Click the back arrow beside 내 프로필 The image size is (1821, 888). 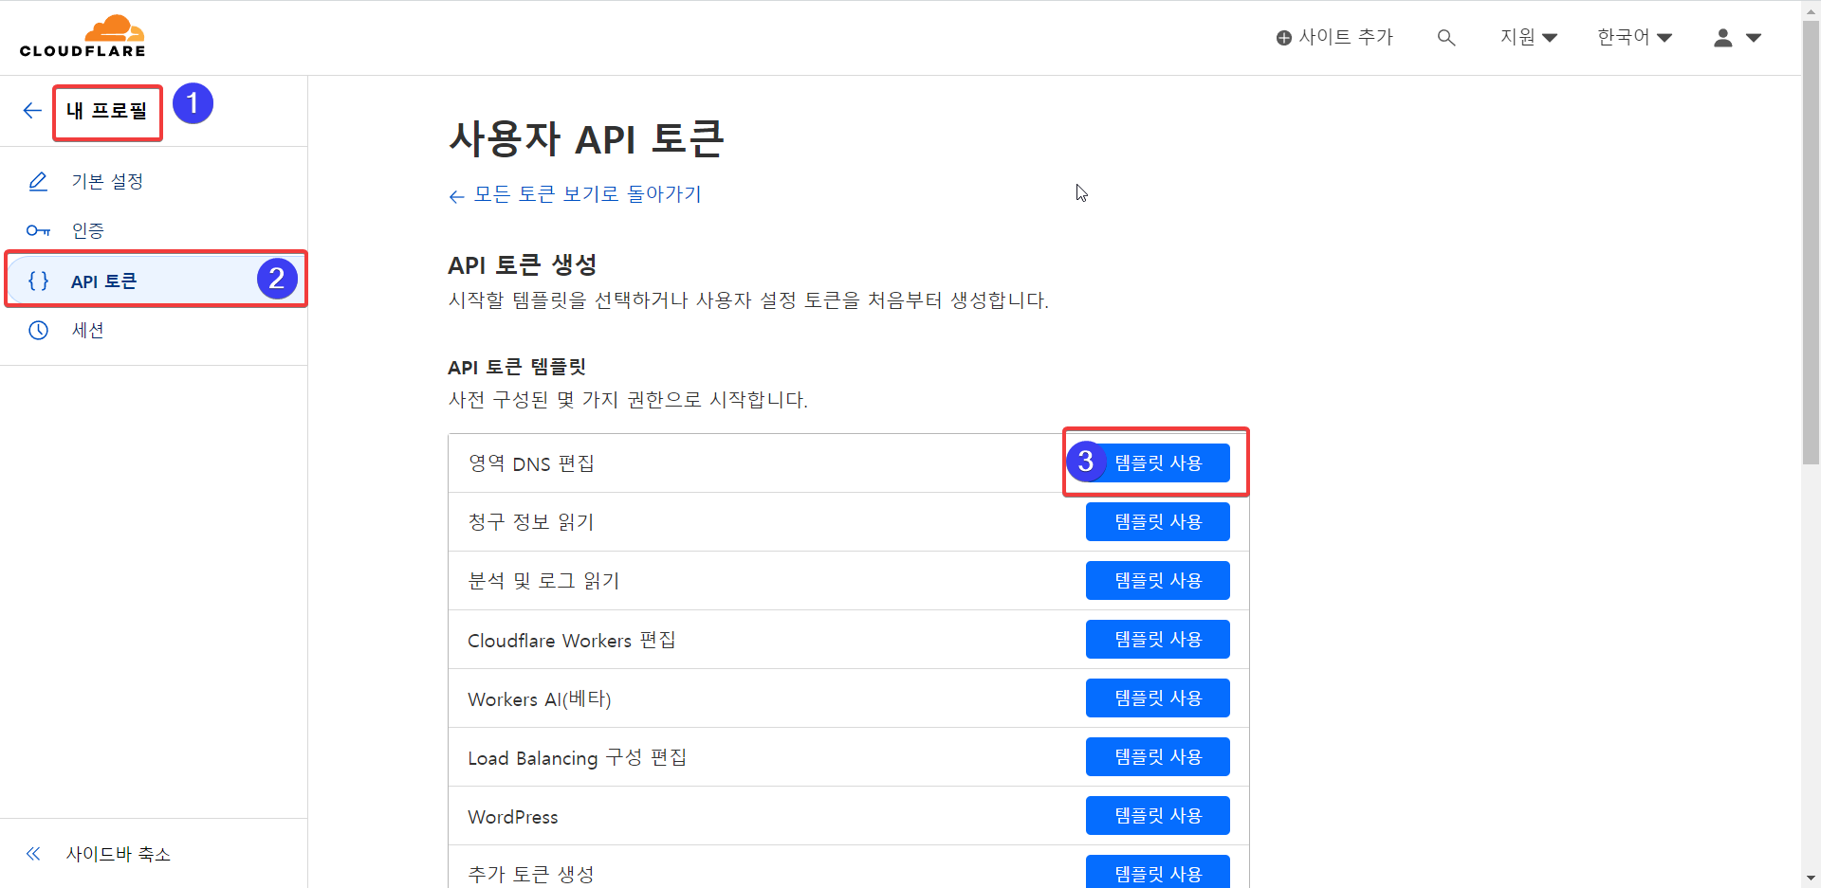32,111
